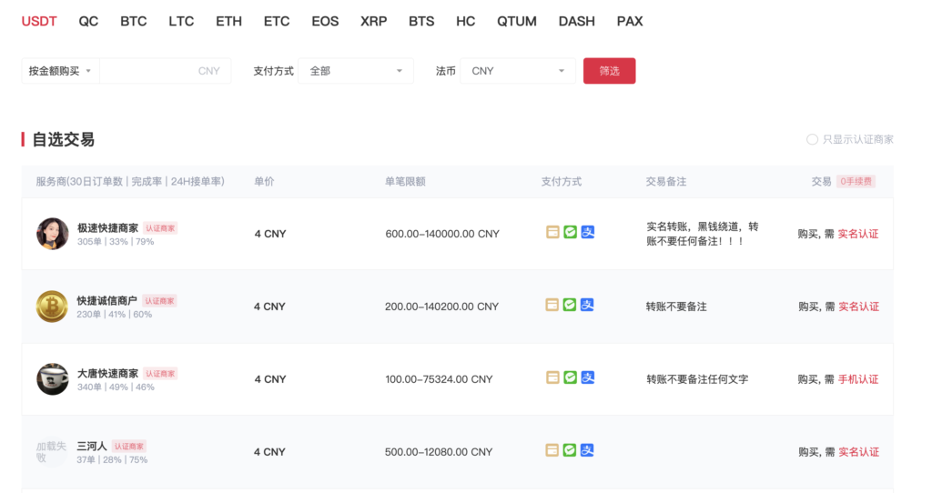The height and width of the screenshot is (493, 932).
Task: Open the profile photo of 极速快捷商家
Action: (52, 234)
